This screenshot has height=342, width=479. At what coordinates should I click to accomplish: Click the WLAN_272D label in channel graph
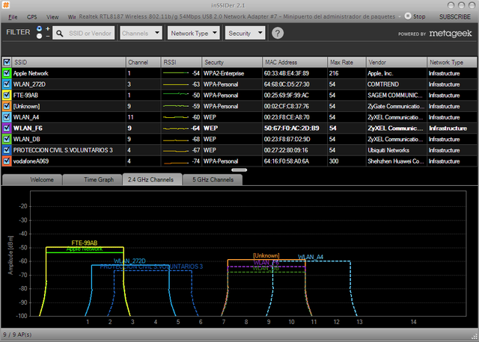pyautogui.click(x=129, y=261)
